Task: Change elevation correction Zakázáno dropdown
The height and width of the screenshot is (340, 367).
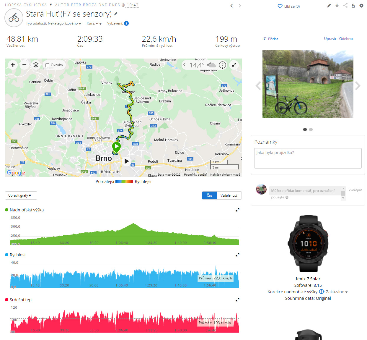Action: (337, 292)
